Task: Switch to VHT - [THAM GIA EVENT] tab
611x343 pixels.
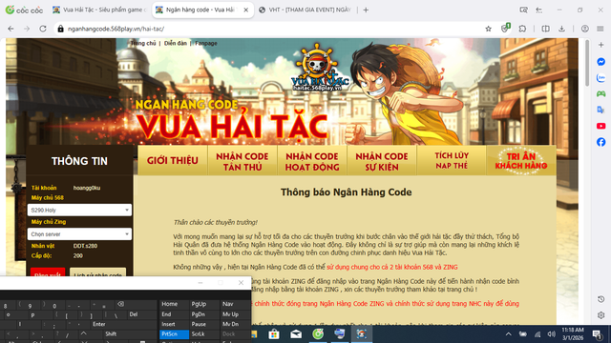Action: click(305, 10)
